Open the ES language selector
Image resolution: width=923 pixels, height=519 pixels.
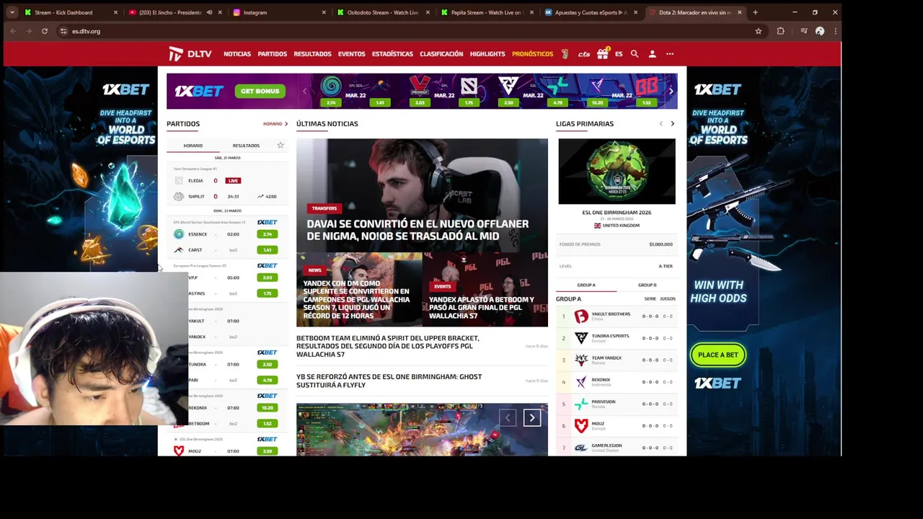(x=619, y=54)
